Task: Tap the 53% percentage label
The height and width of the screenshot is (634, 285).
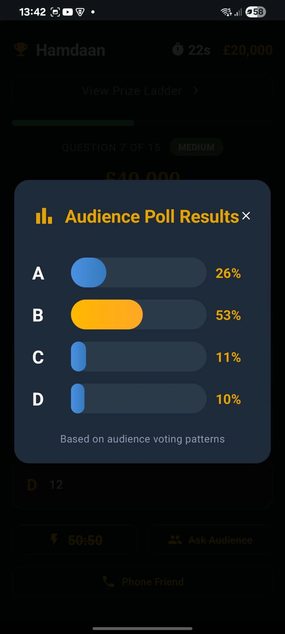Action: (228, 315)
